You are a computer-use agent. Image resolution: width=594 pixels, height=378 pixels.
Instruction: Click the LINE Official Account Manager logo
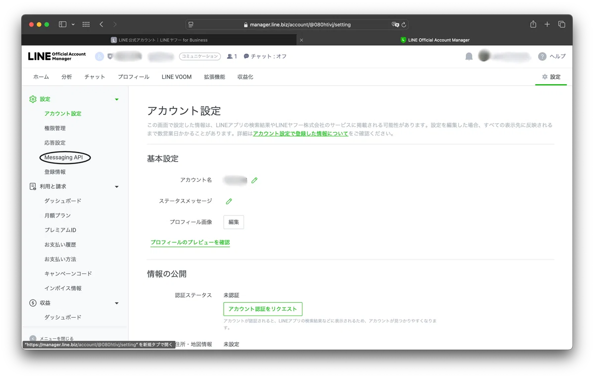[x=57, y=56]
